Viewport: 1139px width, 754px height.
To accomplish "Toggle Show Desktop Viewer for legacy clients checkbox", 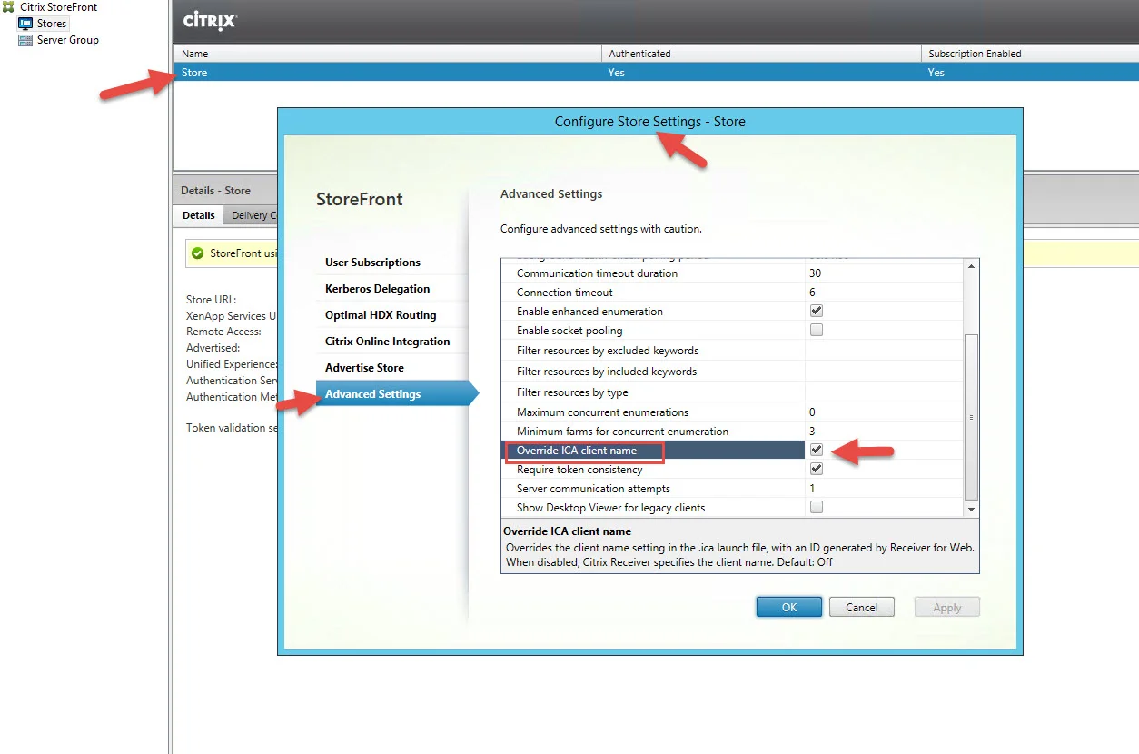I will coord(817,507).
